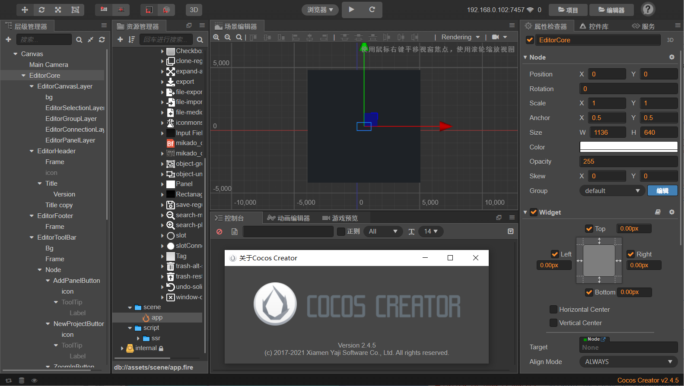Screen dimensions: 684x386
Task: Open the hierarchy panel menu
Action: click(104, 25)
